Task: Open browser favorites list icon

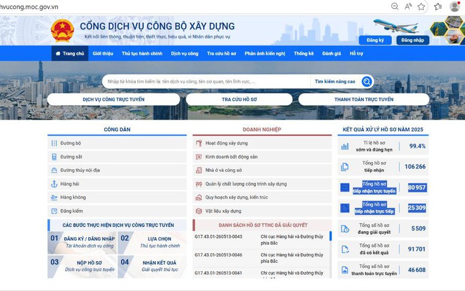Action: tap(438, 6)
